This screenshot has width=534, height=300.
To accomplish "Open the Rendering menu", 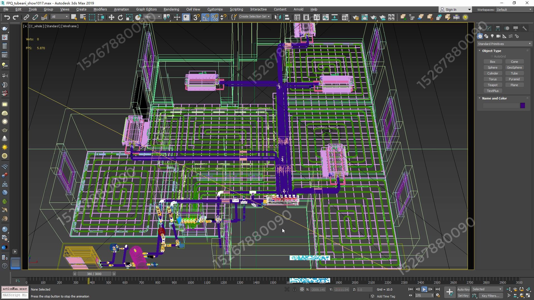I will (x=171, y=9).
